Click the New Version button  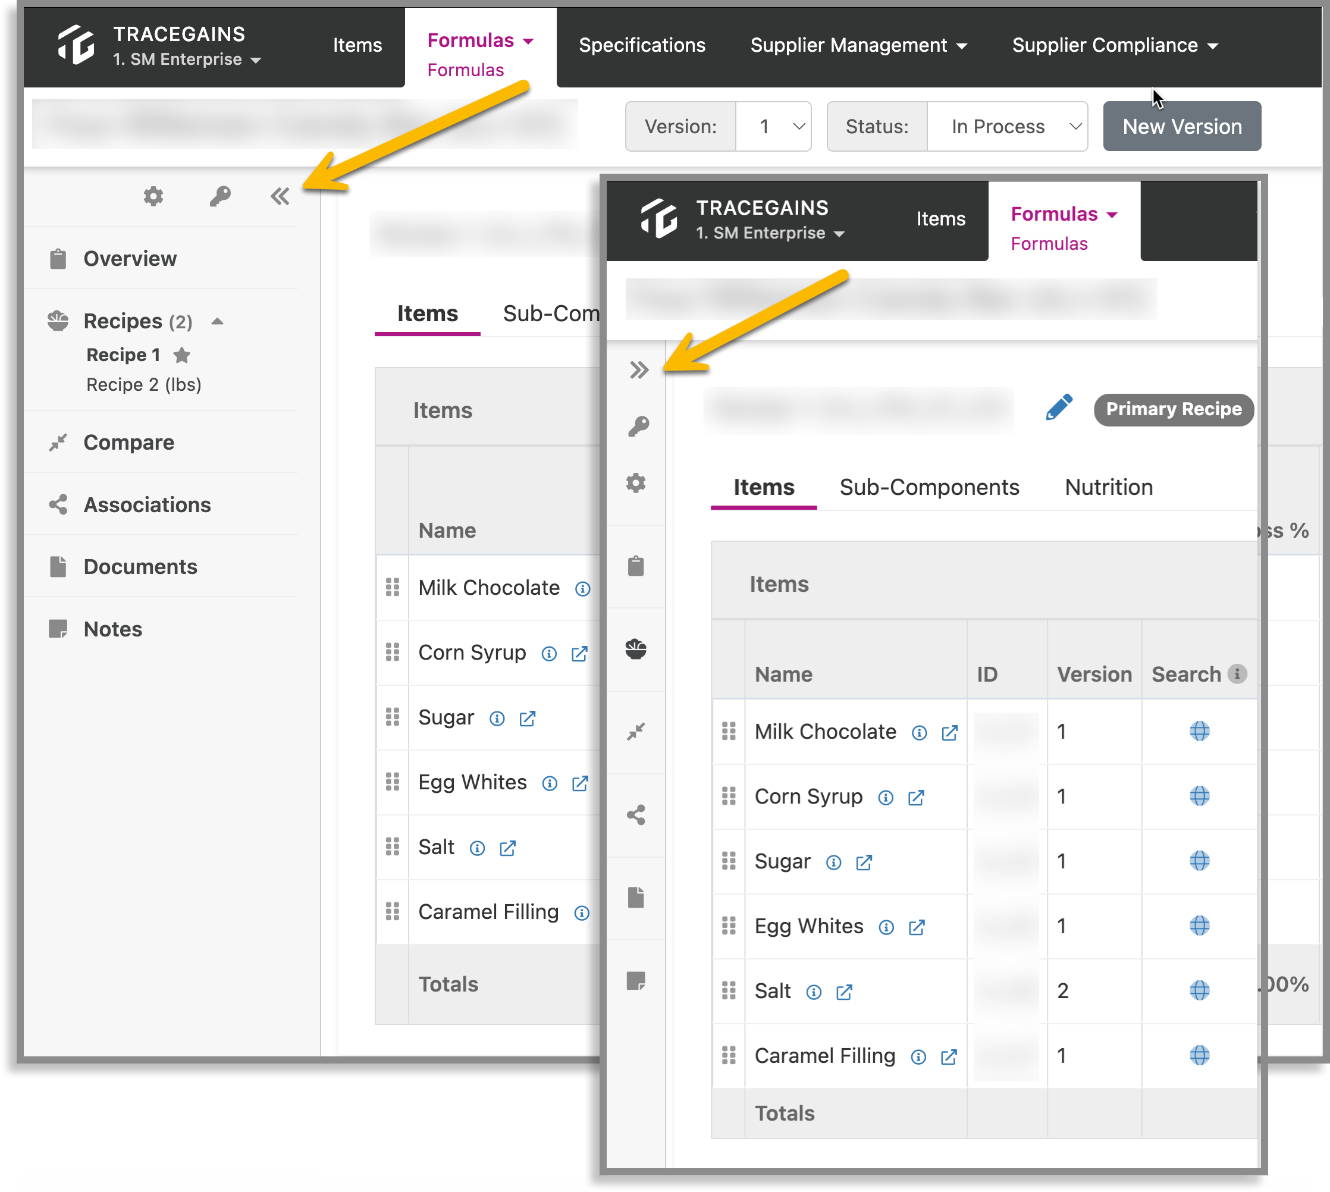(1182, 127)
